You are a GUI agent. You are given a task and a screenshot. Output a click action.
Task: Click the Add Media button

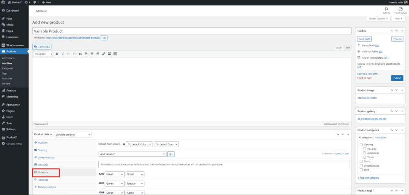coord(42,47)
